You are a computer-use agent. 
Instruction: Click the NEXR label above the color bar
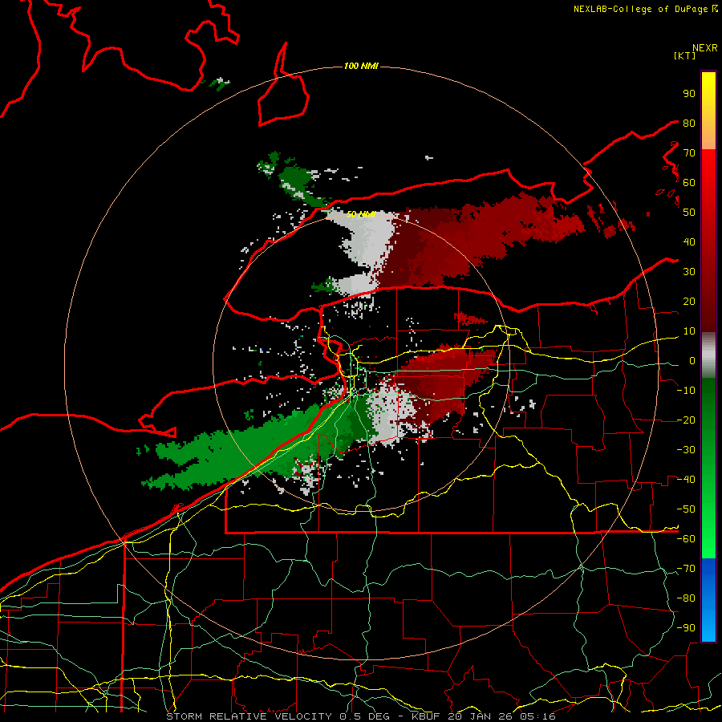(x=705, y=48)
